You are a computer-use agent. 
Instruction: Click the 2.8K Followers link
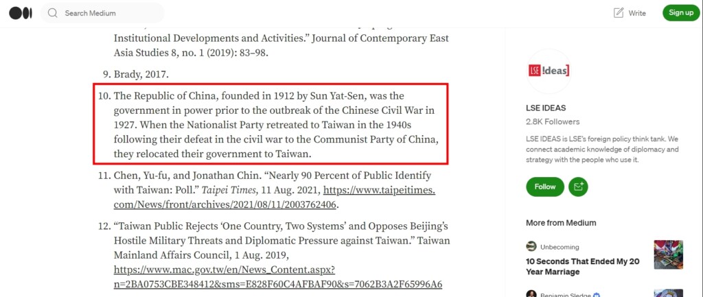click(x=553, y=121)
